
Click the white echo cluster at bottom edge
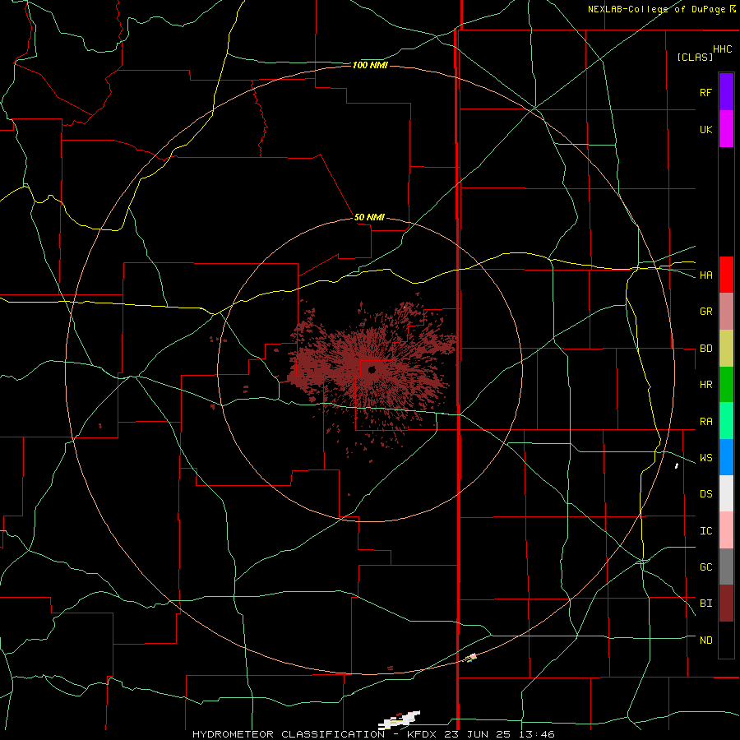point(400,719)
